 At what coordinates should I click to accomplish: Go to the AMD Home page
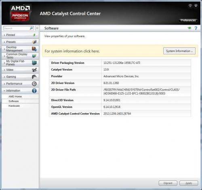point(15,97)
